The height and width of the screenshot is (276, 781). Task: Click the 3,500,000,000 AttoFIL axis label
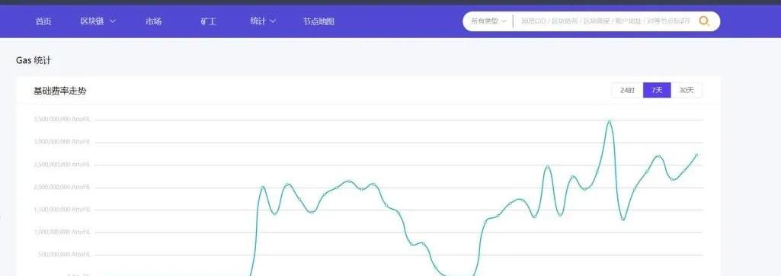pos(62,120)
